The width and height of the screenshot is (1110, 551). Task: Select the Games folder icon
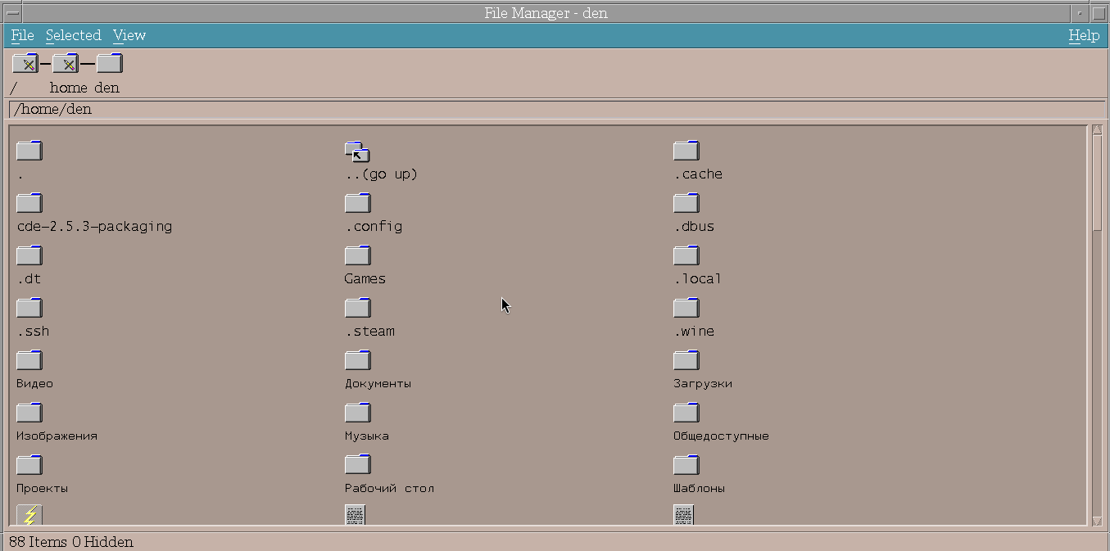pos(358,255)
